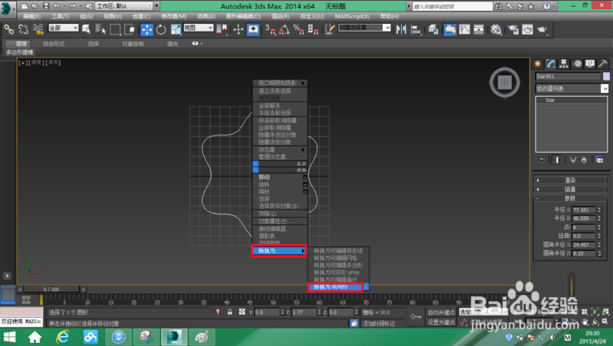Click Bind to Space Warp icon
This screenshot has height=346, width=613.
38,29
